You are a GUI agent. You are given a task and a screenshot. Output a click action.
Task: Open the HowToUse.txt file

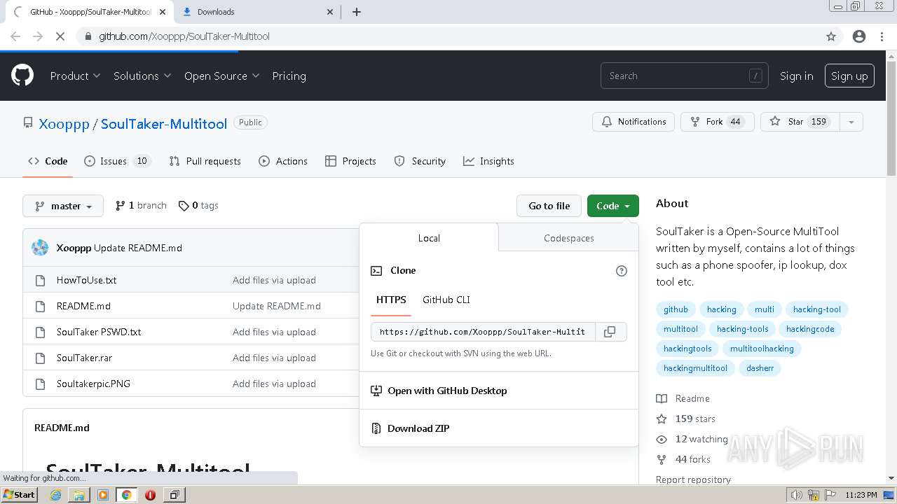87,280
